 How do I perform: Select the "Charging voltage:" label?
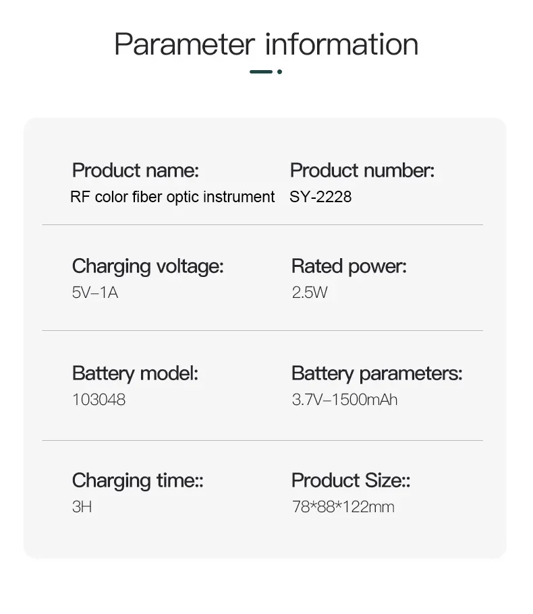coord(147,266)
